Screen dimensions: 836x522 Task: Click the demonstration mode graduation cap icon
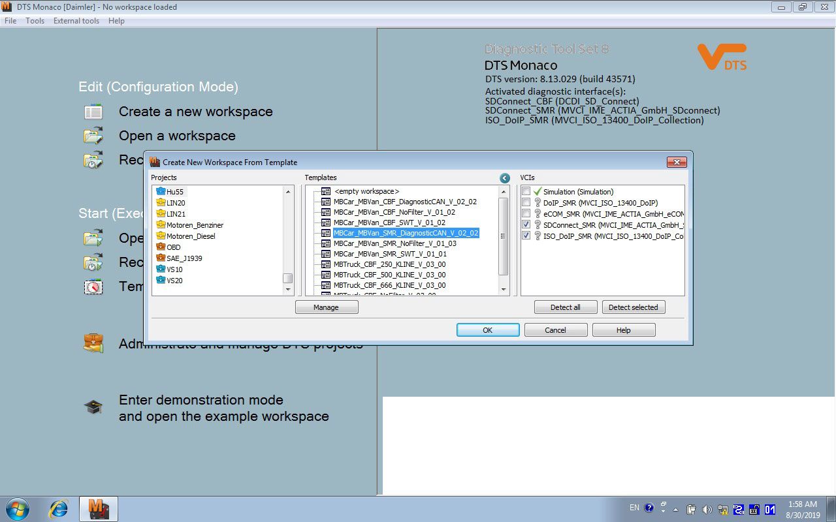click(93, 407)
